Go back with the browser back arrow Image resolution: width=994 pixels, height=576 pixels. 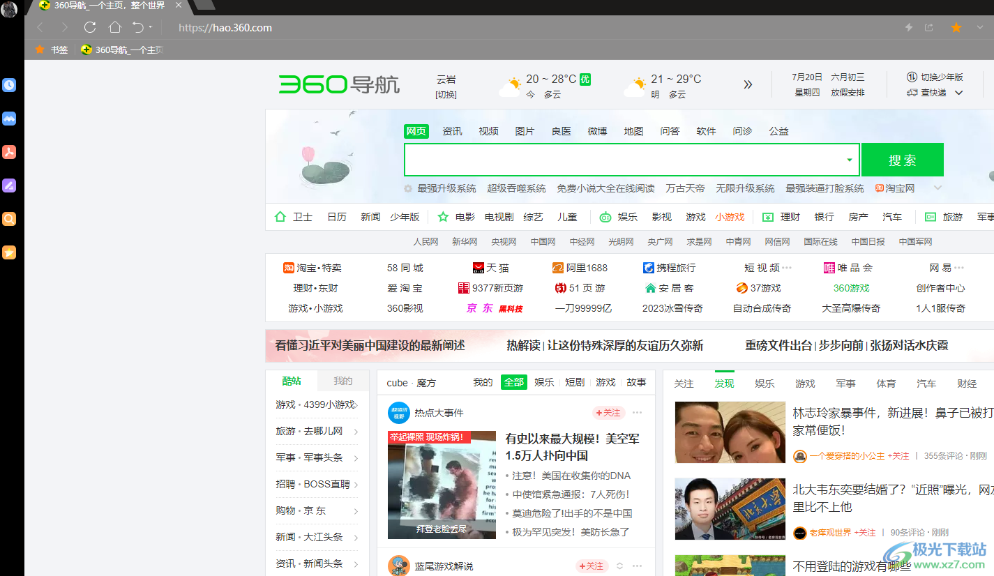(x=40, y=27)
